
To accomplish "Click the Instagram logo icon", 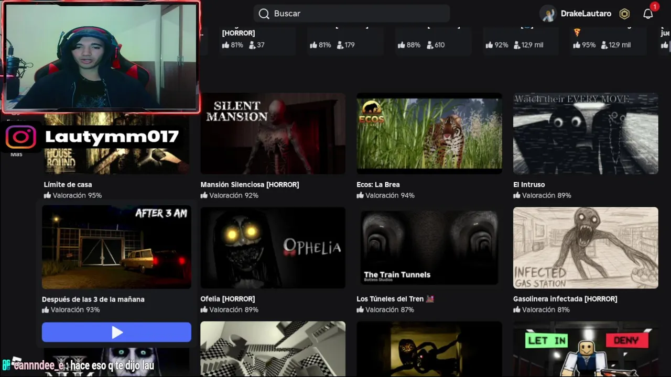I will [21, 137].
